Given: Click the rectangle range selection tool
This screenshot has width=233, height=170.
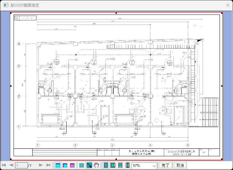Looking at the screenshot, I should 82,165.
